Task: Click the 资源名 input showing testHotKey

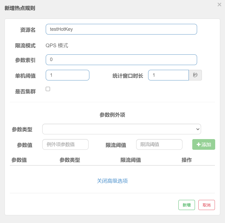Action: (x=121, y=29)
